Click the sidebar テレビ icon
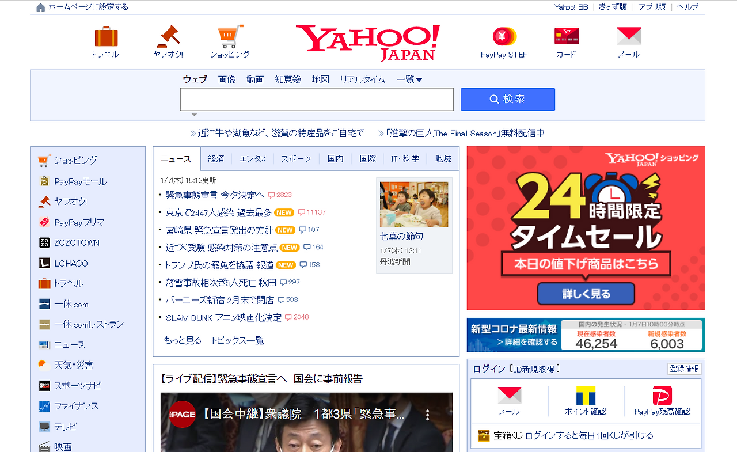 (44, 427)
